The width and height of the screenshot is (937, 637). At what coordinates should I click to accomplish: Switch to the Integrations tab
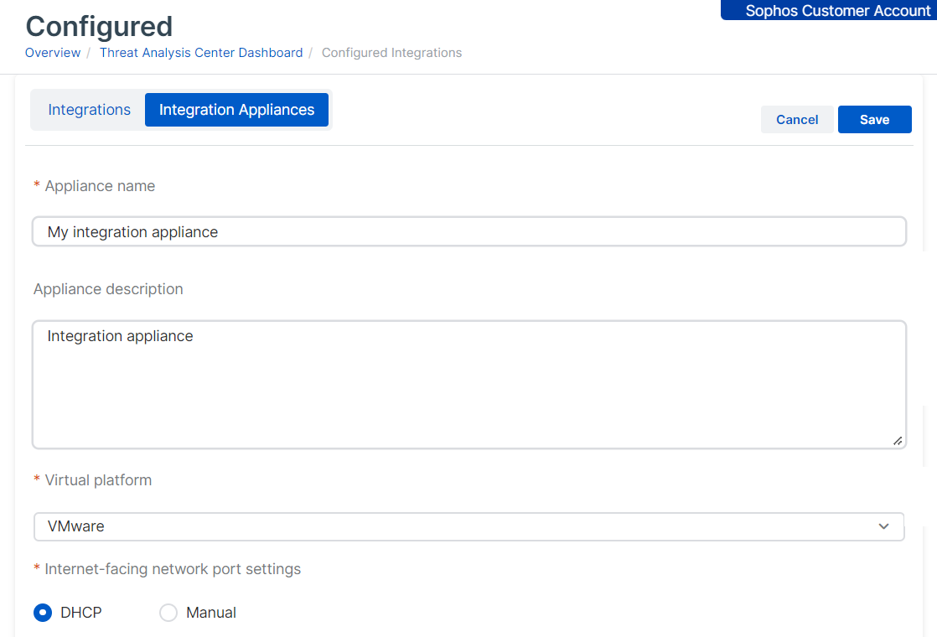[x=89, y=110]
